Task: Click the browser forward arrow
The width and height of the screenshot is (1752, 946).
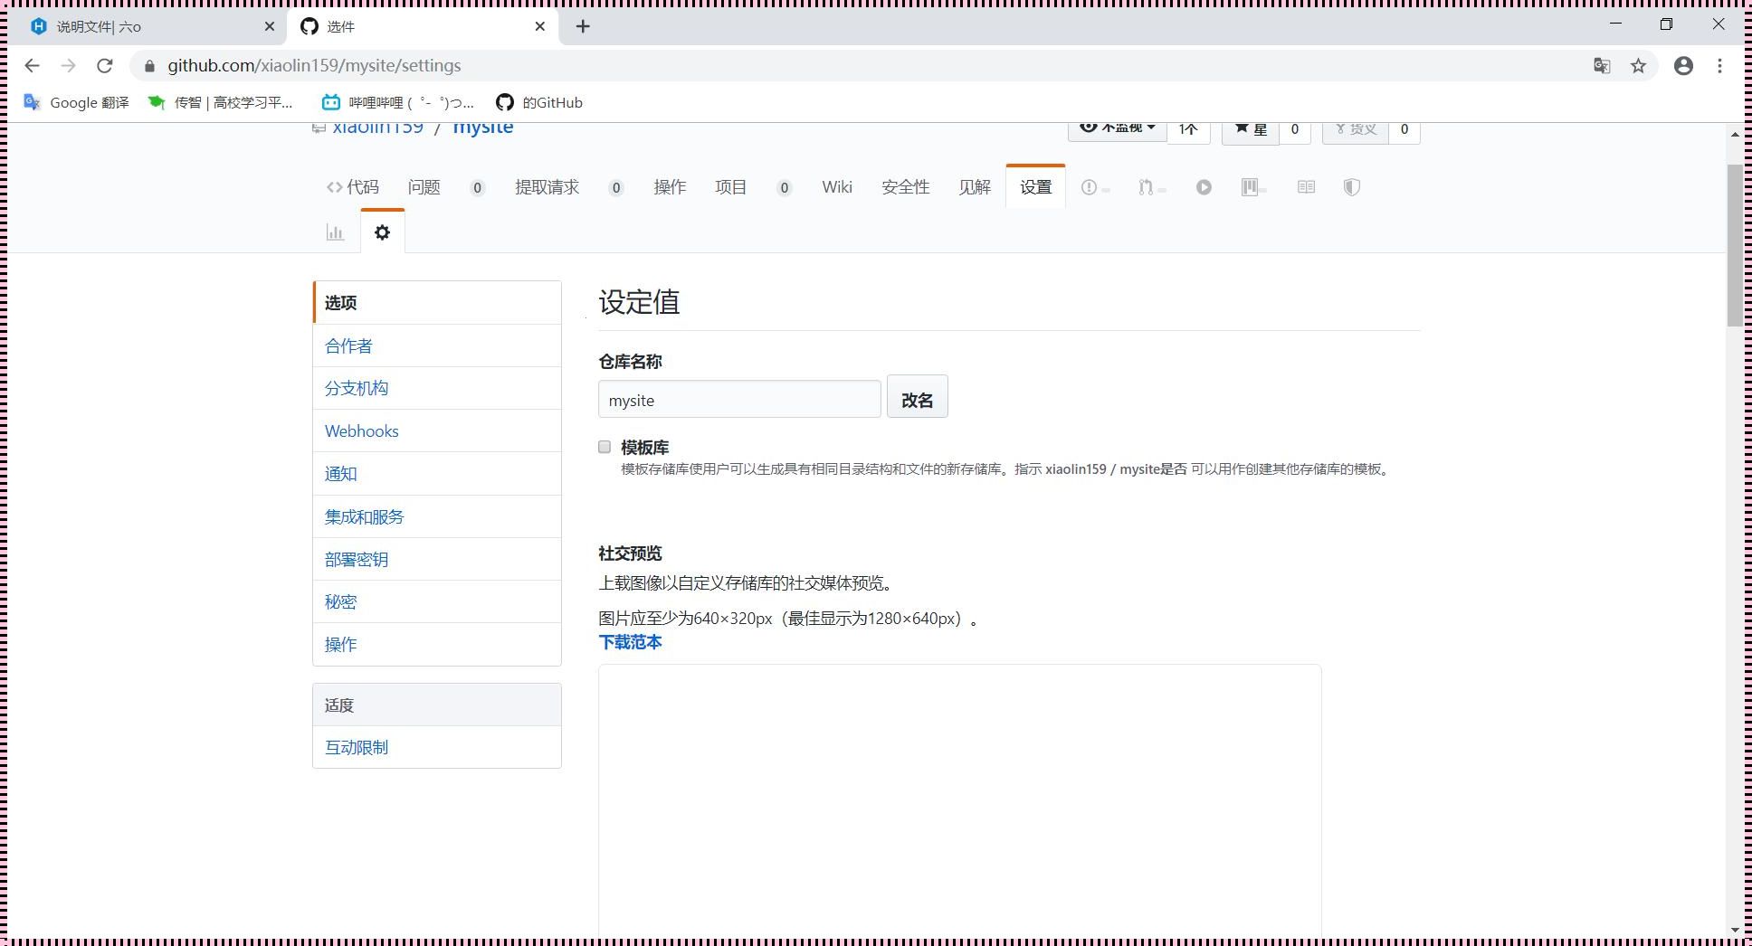Action: pyautogui.click(x=68, y=65)
